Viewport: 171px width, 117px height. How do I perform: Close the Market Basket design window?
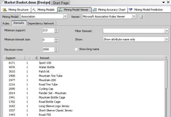click(x=168, y=2)
